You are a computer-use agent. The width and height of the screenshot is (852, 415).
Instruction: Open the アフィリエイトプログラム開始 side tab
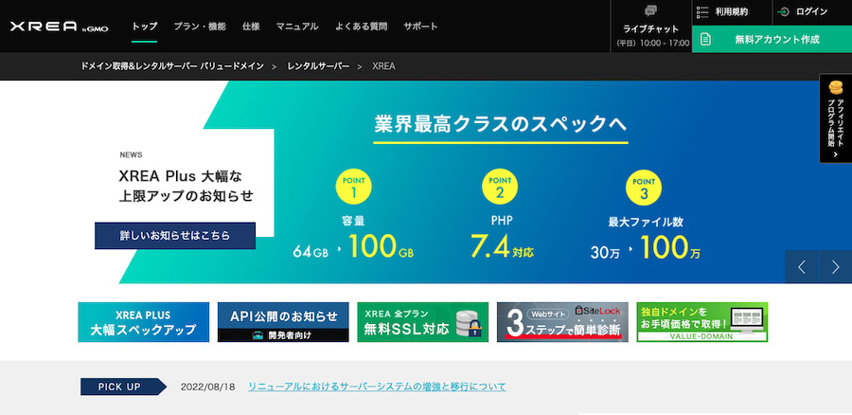pos(836,118)
